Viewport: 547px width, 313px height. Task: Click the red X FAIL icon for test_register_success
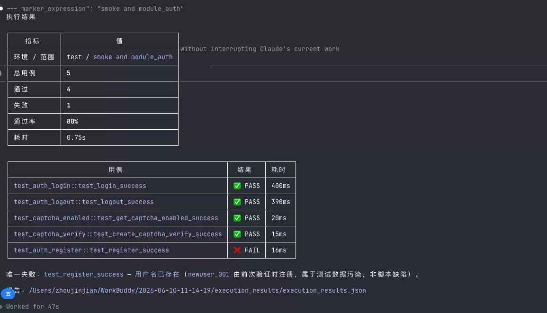coord(237,250)
